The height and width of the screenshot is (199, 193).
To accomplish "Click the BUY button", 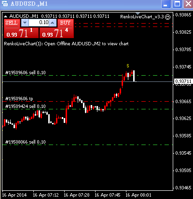I will [66, 23].
